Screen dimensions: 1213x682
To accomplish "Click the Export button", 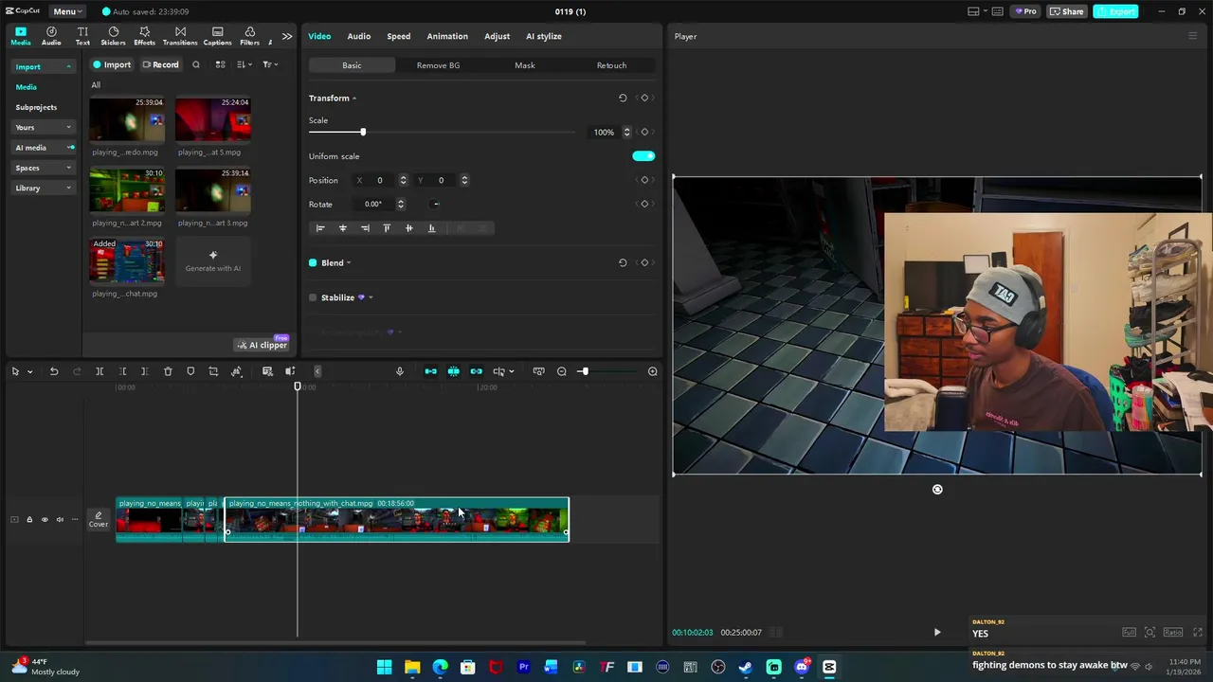I will [1115, 11].
